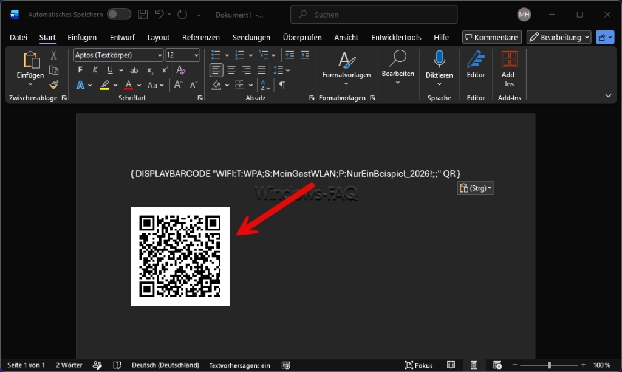Increase font size with the larger A
This screenshot has height=372, width=622.
click(178, 85)
